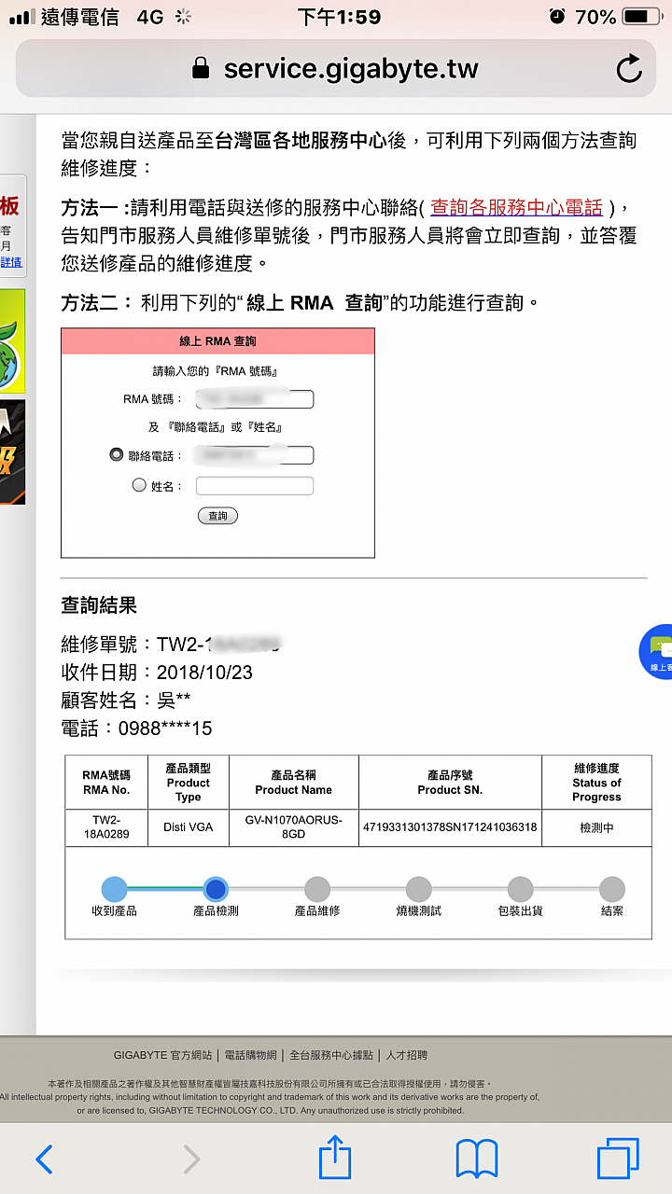Click the green sidebar banner thumbnail
Viewport: 672px width, 1194px height.
click(x=12, y=340)
